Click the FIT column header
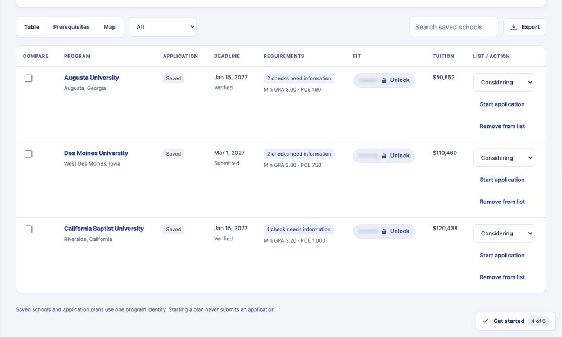This screenshot has height=337, width=562. 357,56
